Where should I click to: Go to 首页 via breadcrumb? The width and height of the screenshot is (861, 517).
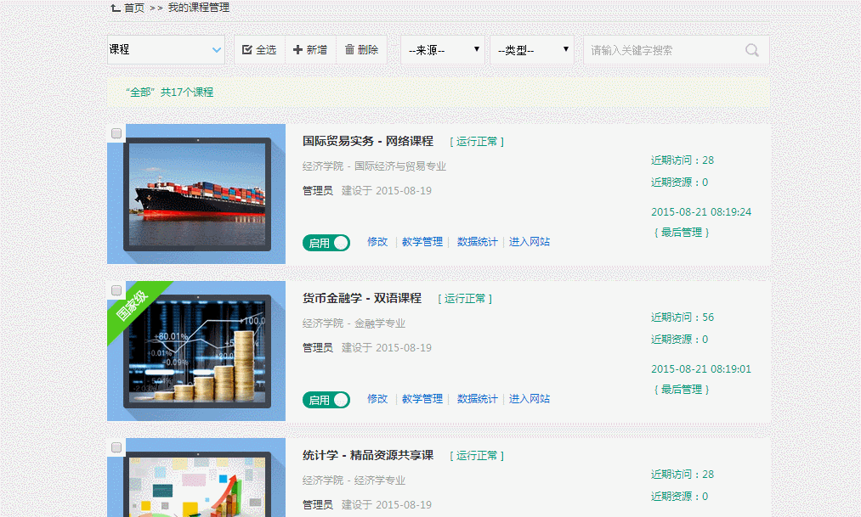point(134,8)
